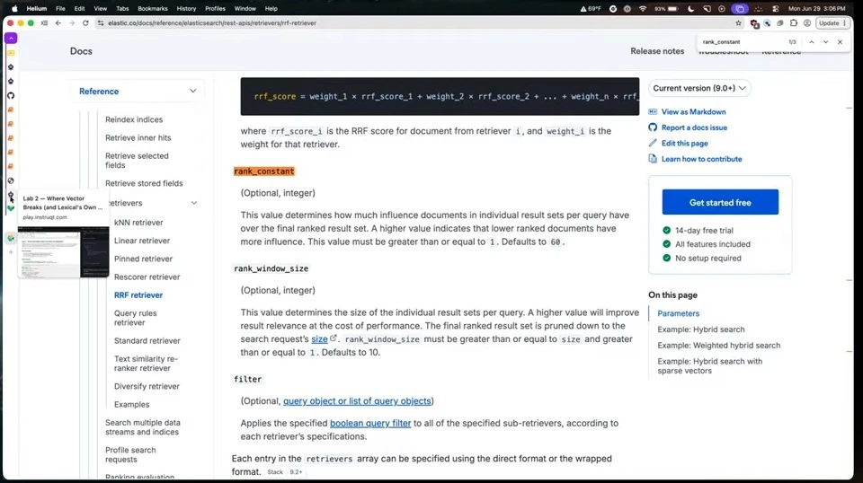Open the View menu
Viewport: 863px width, 483px height.
pyautogui.click(x=100, y=9)
